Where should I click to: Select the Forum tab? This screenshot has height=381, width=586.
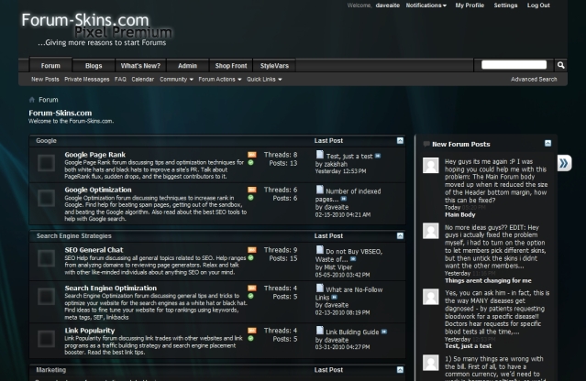[50, 65]
